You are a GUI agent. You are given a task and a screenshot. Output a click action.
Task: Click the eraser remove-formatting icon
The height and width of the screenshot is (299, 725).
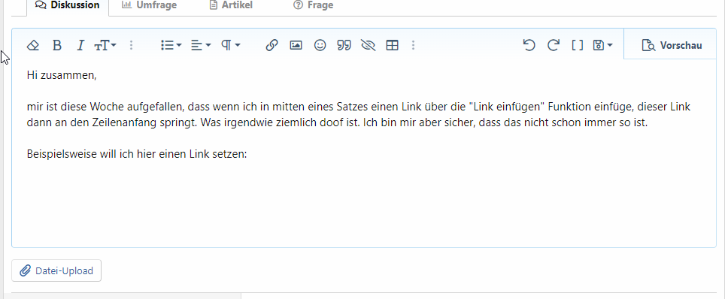click(33, 45)
